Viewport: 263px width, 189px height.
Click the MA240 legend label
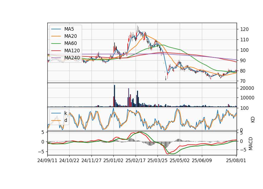[x=72, y=58]
